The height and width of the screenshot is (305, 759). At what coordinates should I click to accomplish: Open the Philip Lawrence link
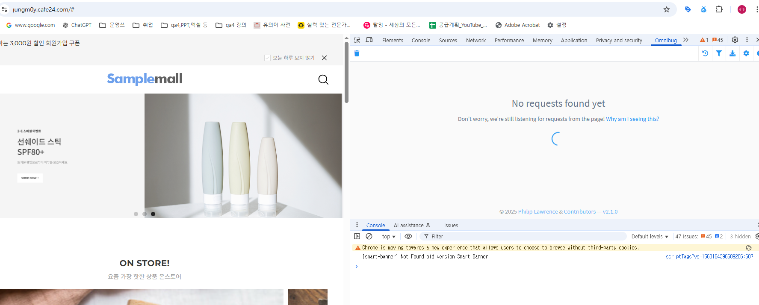(538, 212)
